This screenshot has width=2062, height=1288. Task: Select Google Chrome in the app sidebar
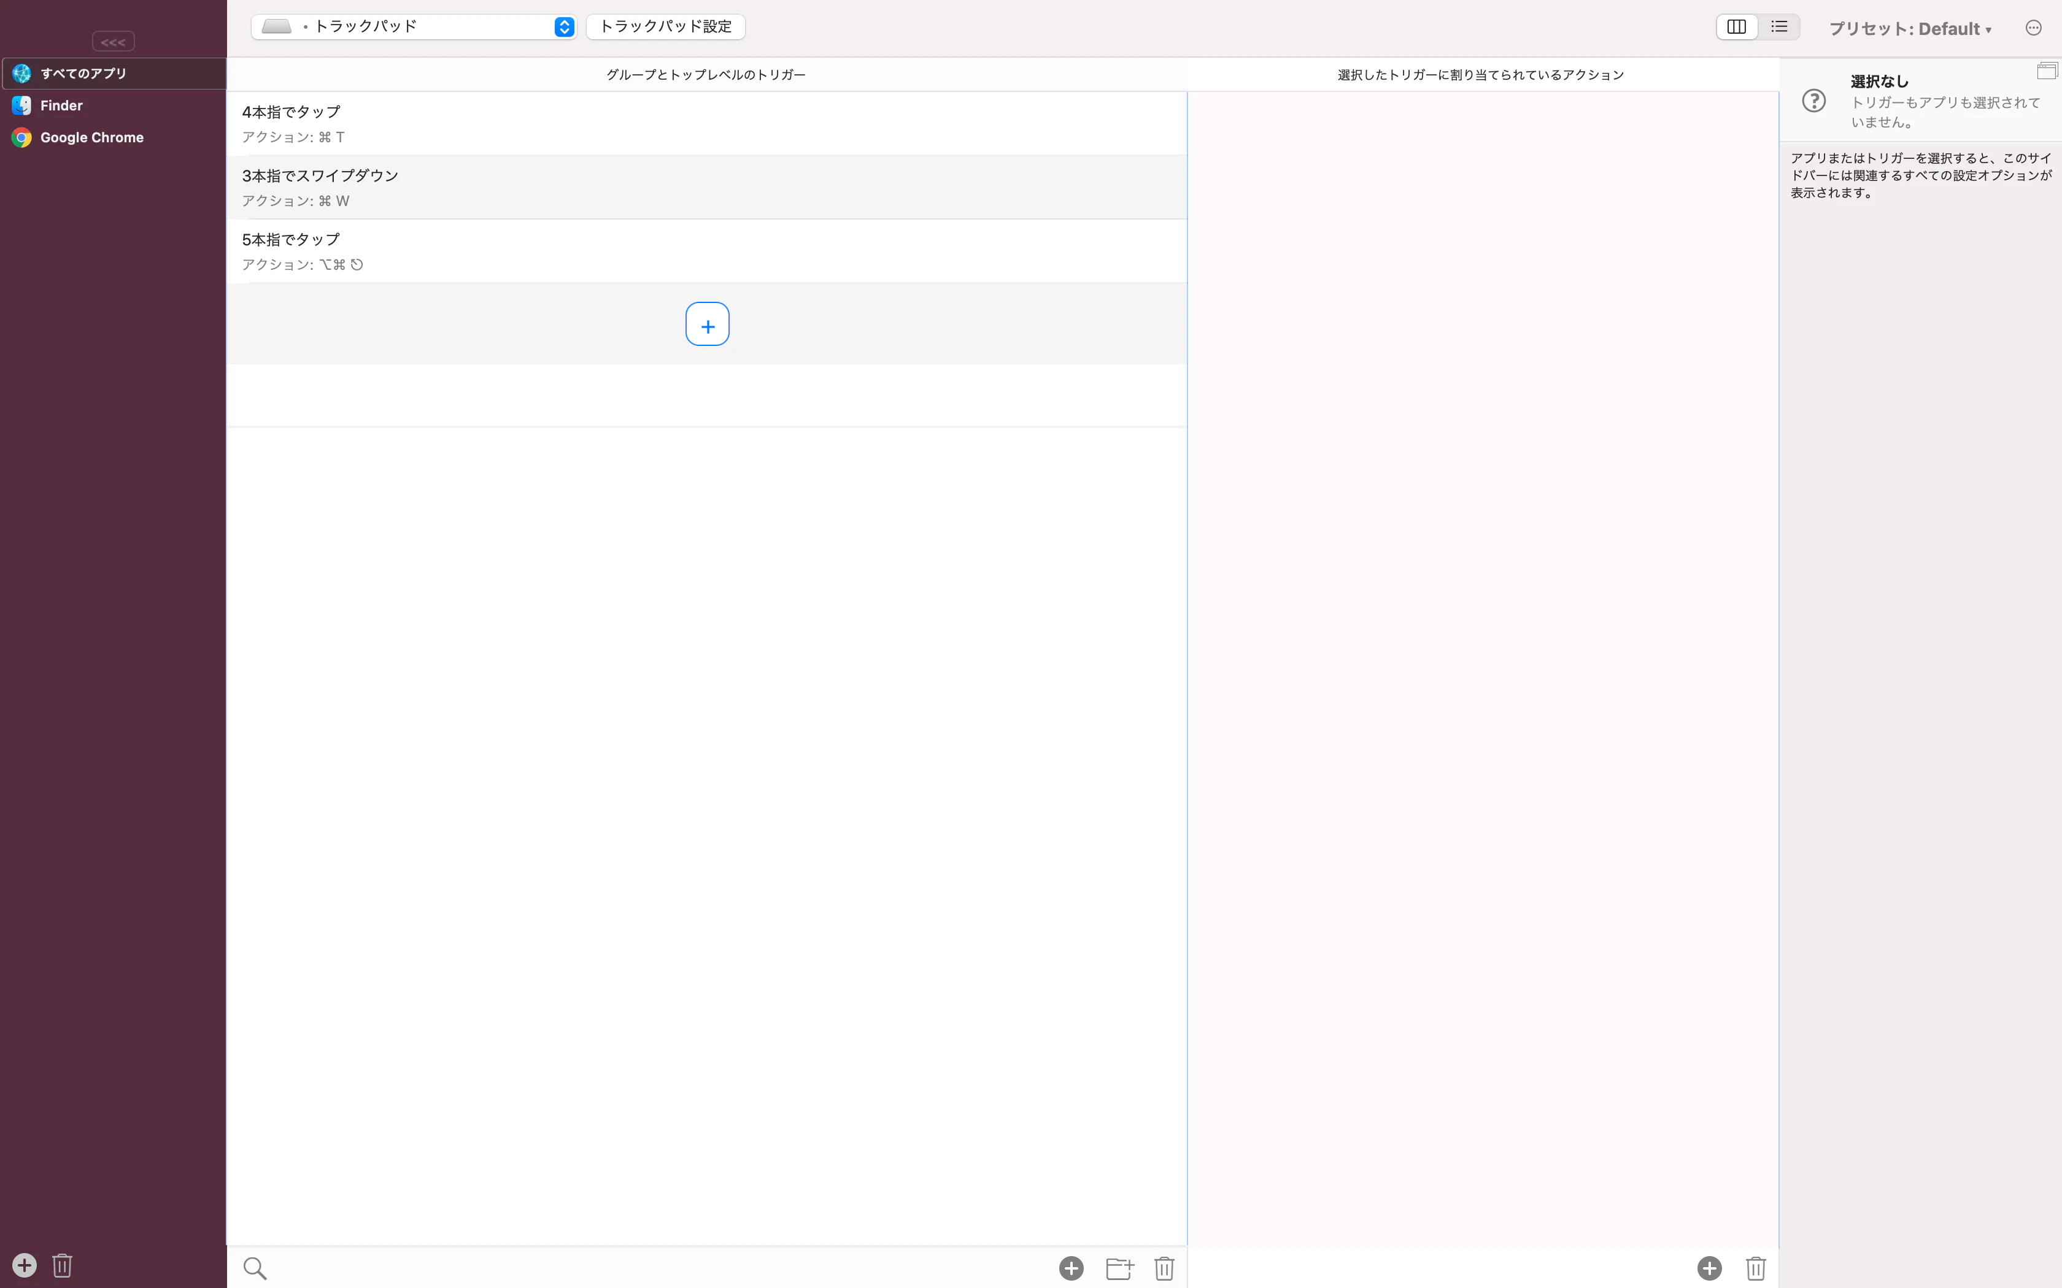click(x=91, y=137)
